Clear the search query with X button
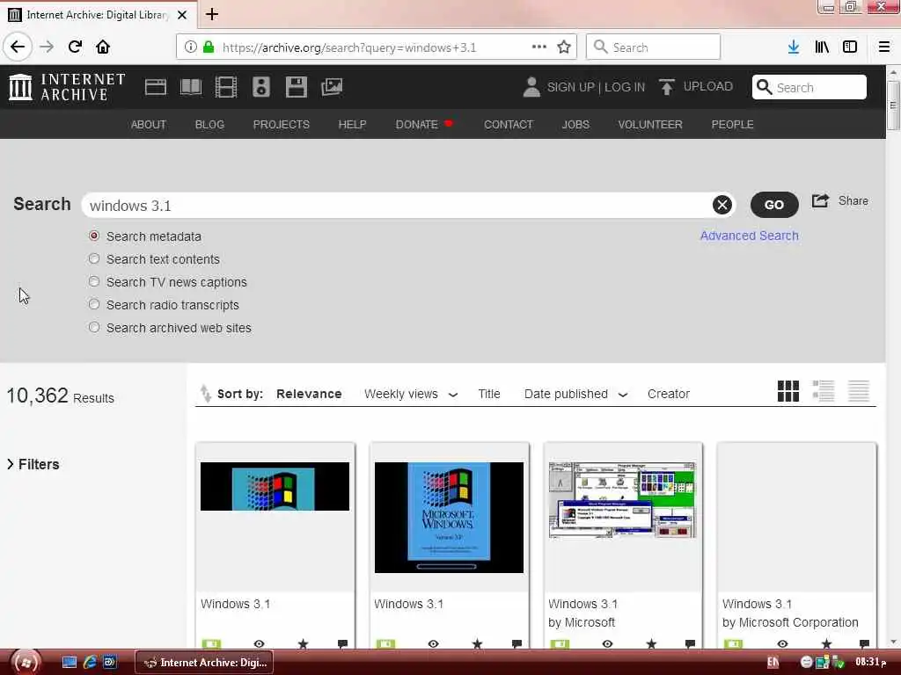The width and height of the screenshot is (901, 675). (722, 205)
